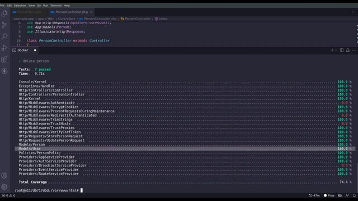Click the 'Time: 0.71s' line

pos(32,73)
